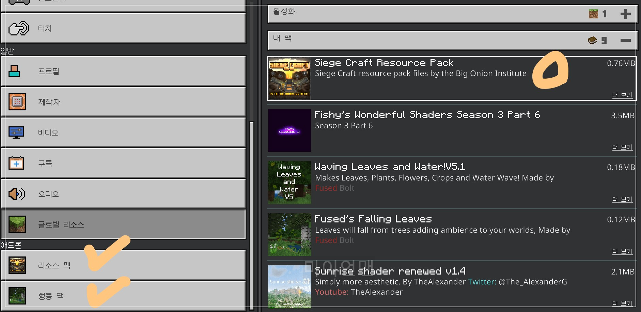Click the 2.1MB size label
Image resolution: width=641 pixels, height=312 pixels.
tap(623, 272)
